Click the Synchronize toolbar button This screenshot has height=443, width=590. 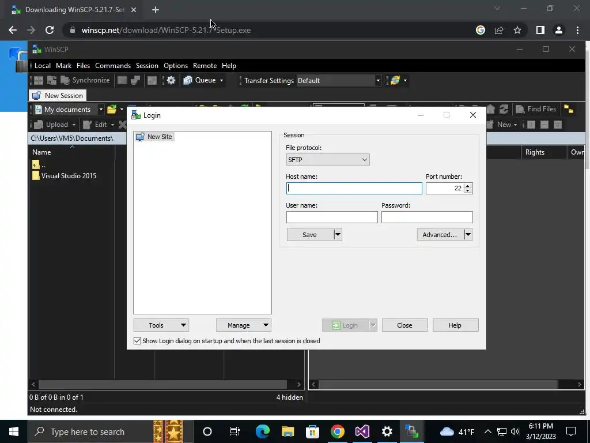coord(86,80)
